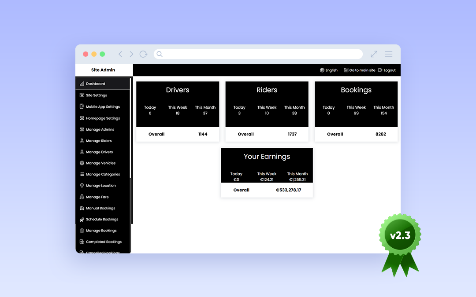Open Homepage Settings menu item
Image resolution: width=476 pixels, height=297 pixels.
coord(103,118)
